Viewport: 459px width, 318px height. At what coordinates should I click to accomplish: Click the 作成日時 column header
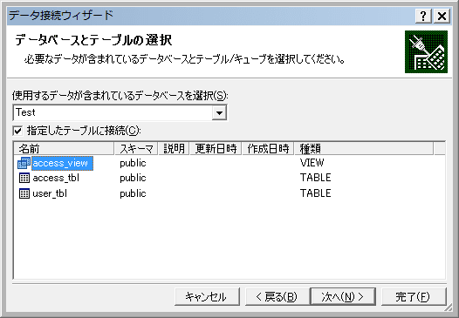[268, 149]
